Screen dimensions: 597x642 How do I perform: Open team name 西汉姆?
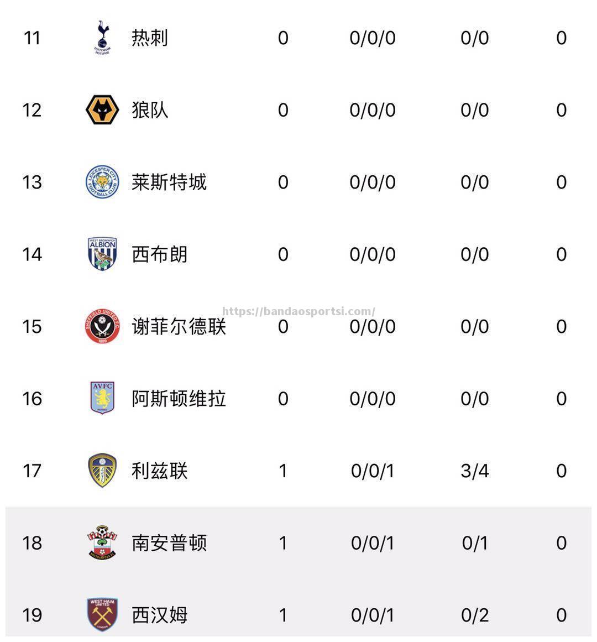pyautogui.click(x=160, y=615)
